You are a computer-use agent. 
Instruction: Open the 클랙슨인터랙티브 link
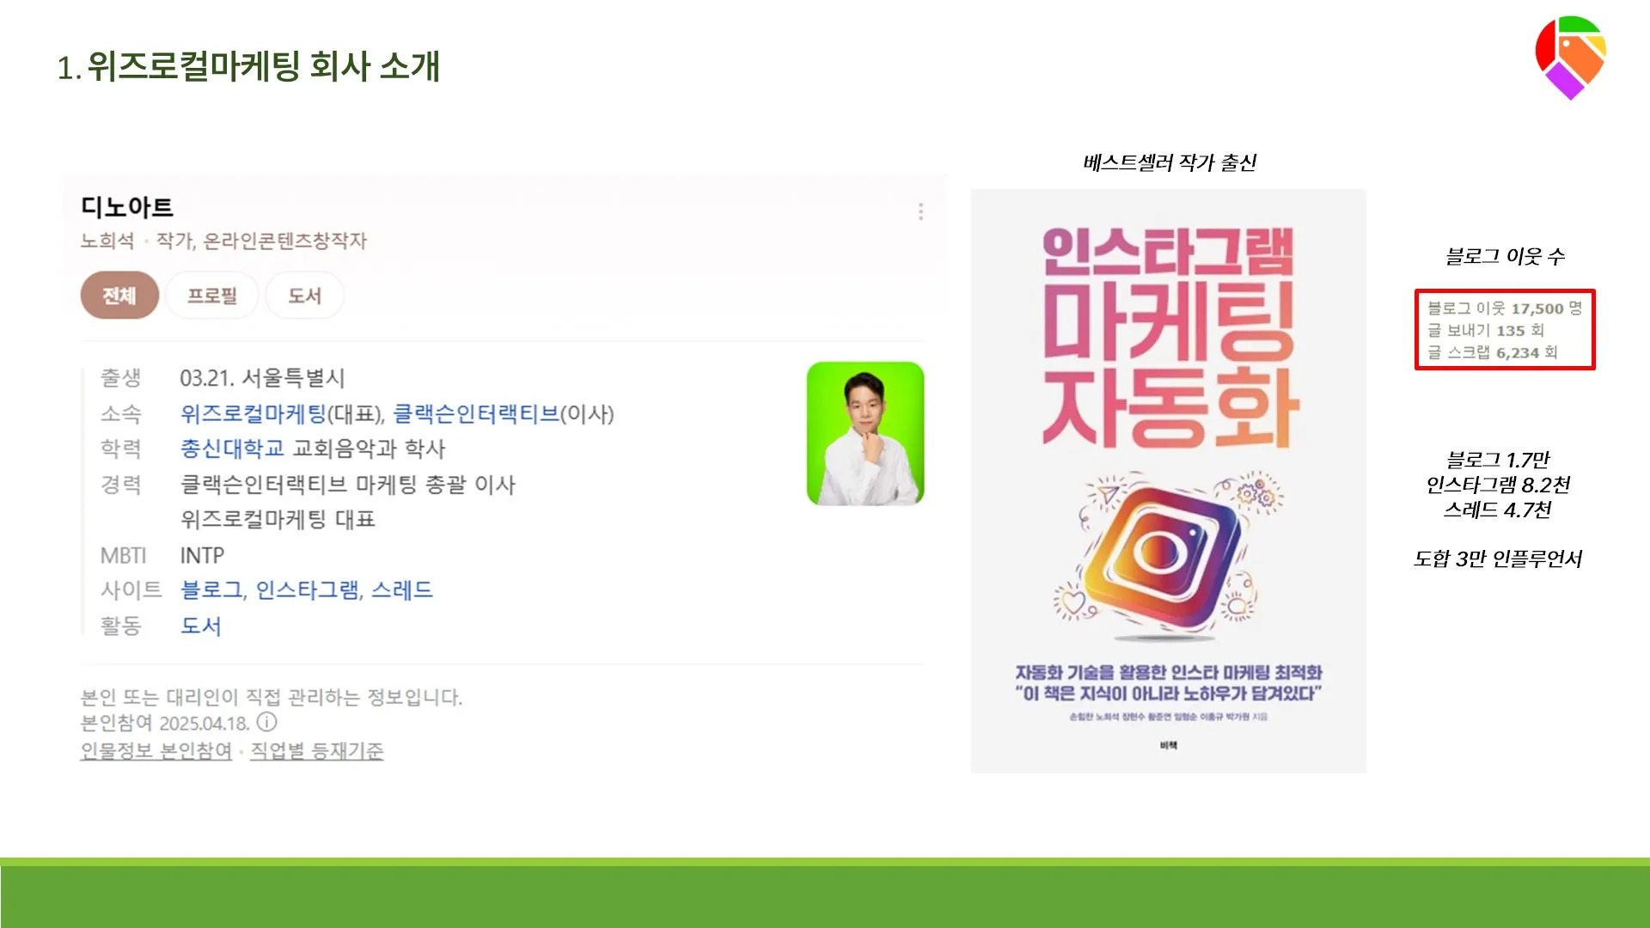pyautogui.click(x=476, y=413)
